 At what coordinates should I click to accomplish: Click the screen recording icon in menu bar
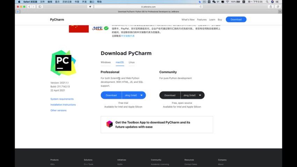[204, 2]
